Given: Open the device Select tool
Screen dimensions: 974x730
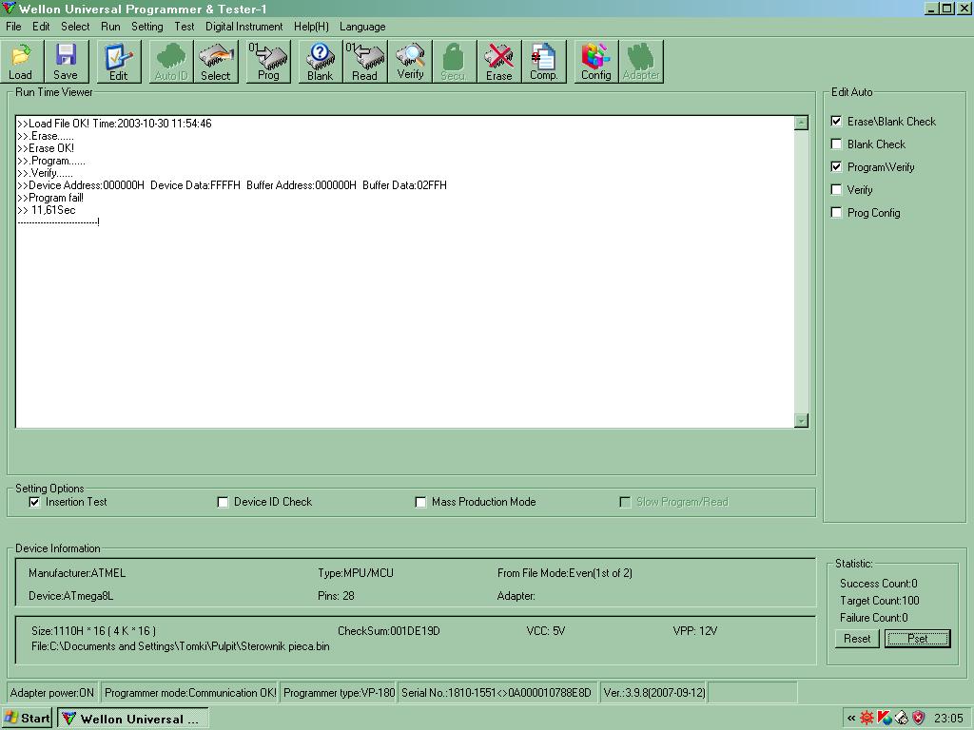Looking at the screenshot, I should click(216, 61).
